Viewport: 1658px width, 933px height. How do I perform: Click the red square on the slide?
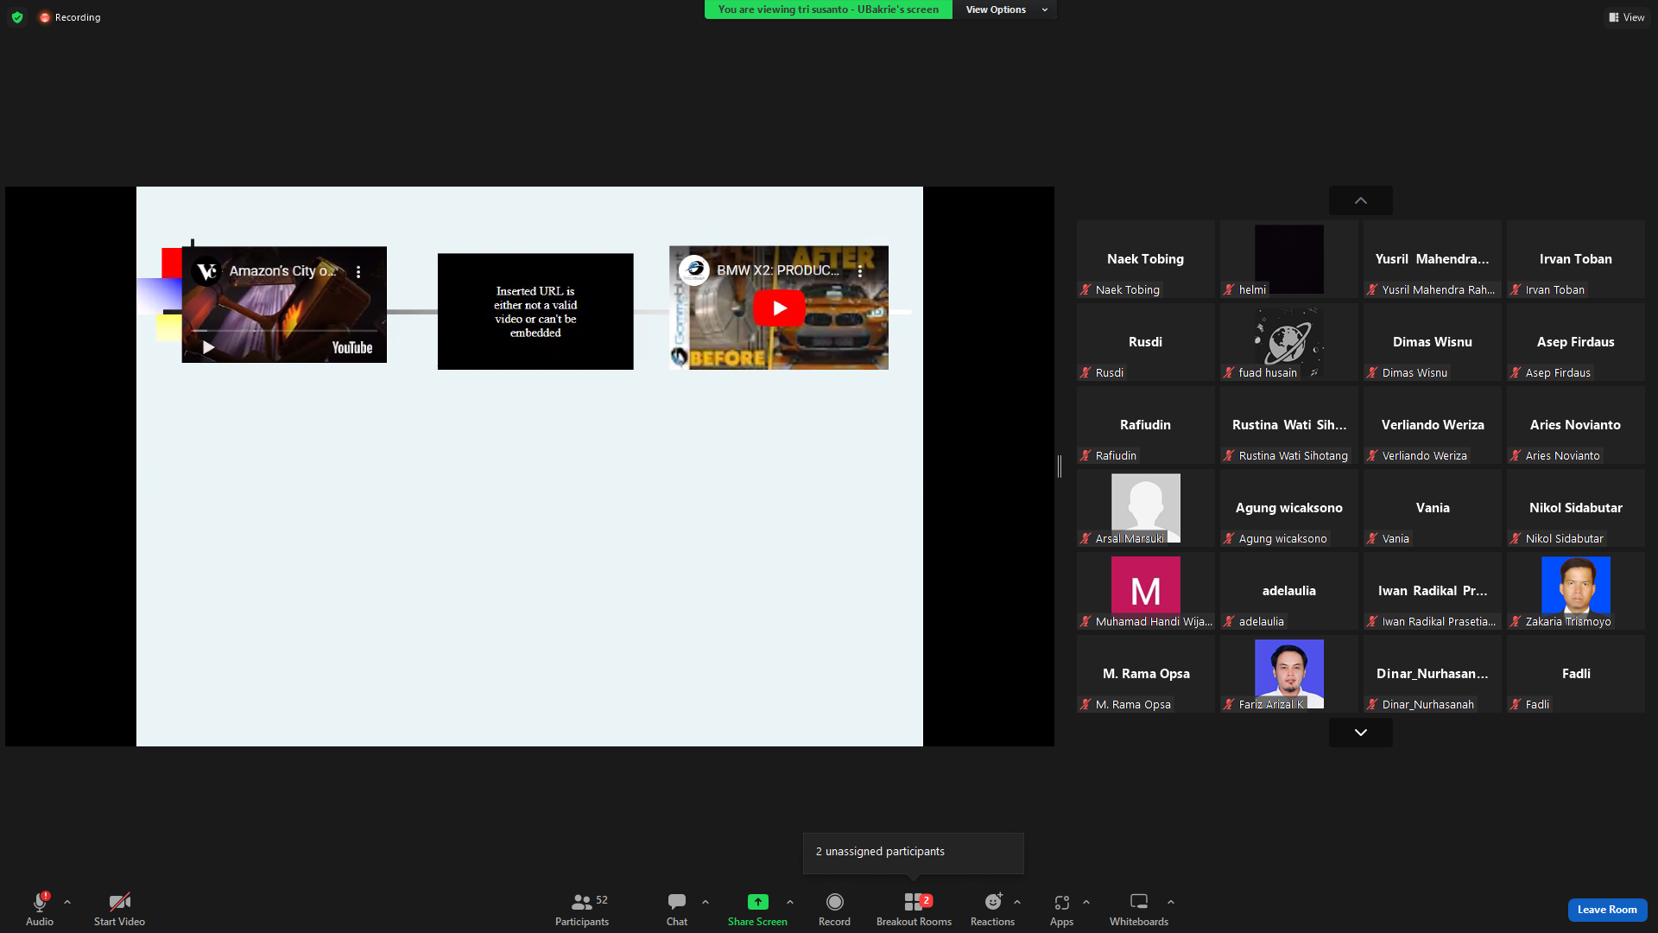point(171,263)
